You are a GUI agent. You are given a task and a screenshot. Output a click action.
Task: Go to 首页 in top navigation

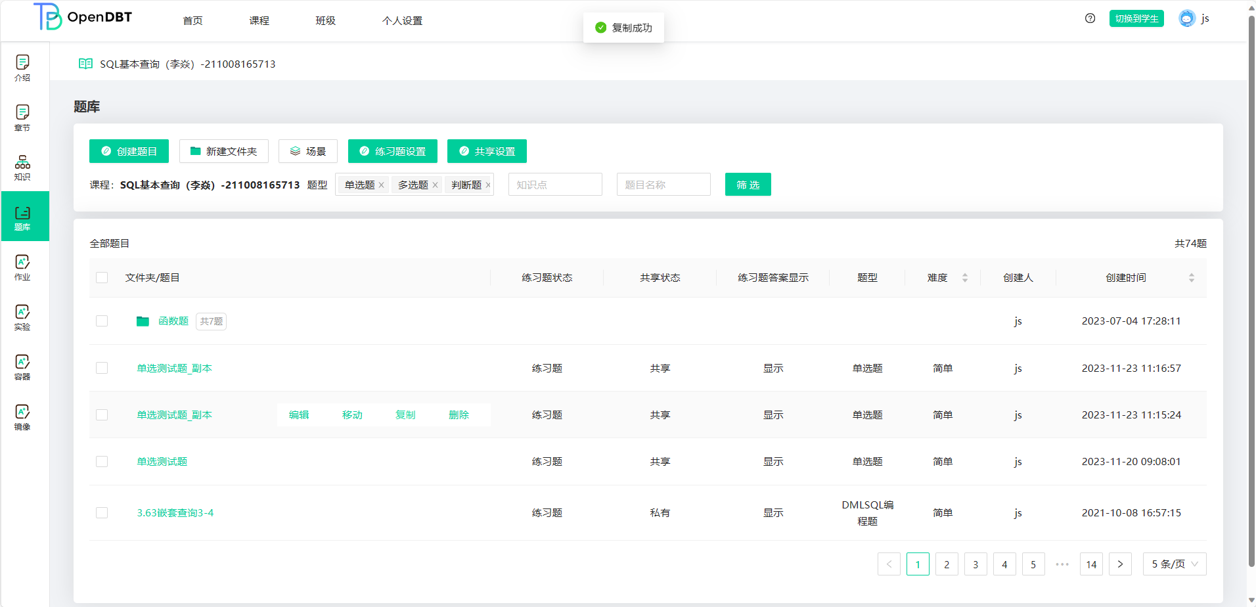coord(192,21)
